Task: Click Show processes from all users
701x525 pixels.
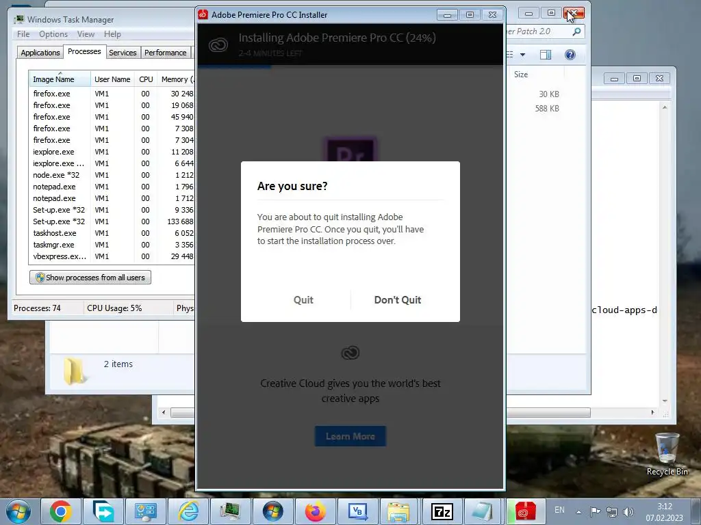Action: (90, 278)
